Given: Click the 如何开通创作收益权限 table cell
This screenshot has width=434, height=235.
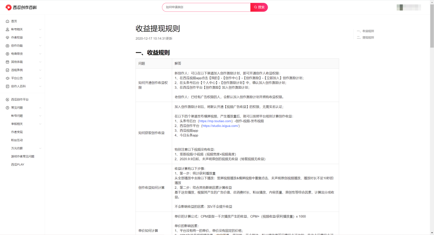Looking at the screenshot, I should point(154,85).
